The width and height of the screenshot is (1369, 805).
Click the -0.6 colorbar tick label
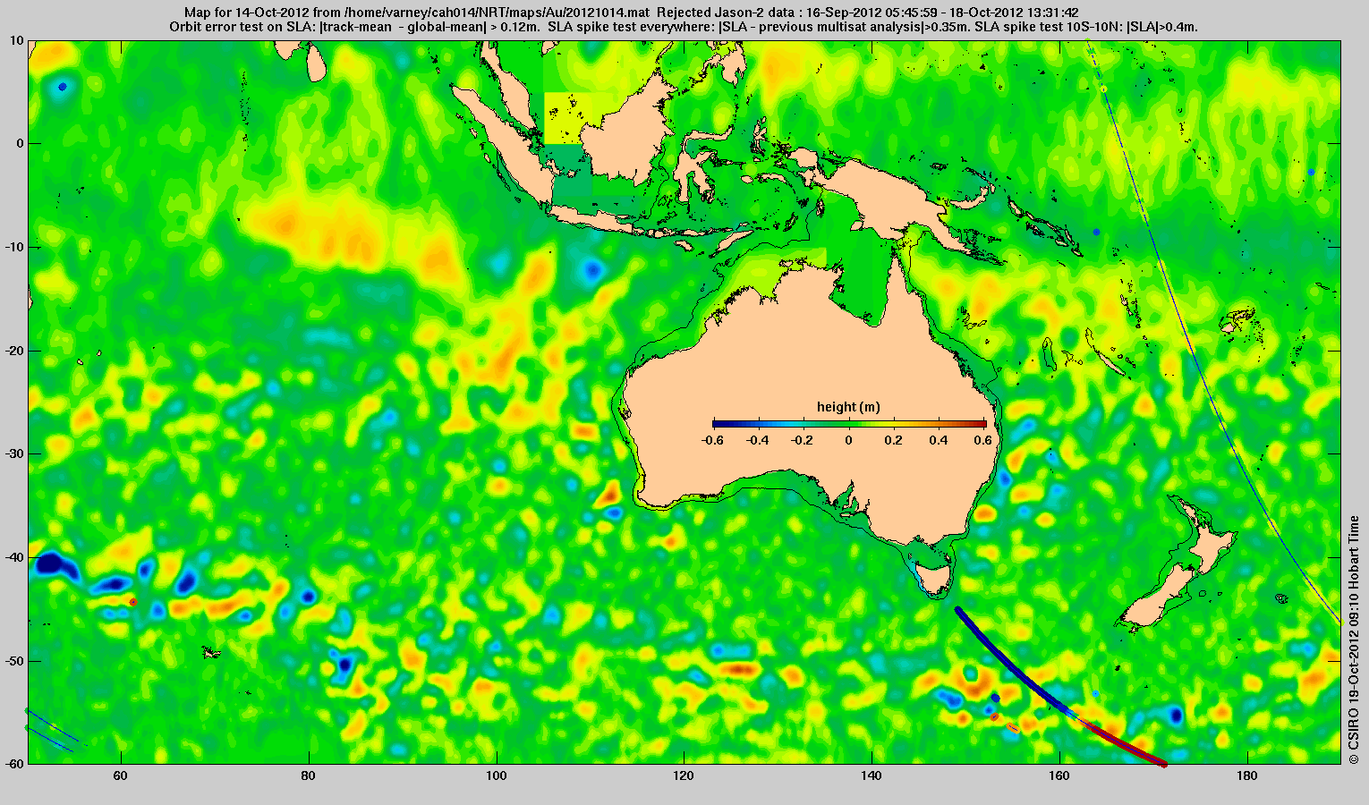713,440
